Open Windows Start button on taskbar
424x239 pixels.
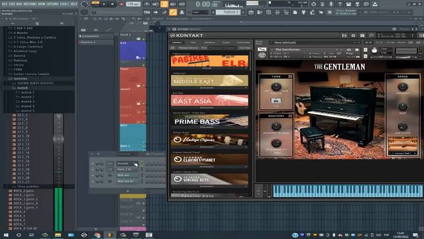point(6,235)
